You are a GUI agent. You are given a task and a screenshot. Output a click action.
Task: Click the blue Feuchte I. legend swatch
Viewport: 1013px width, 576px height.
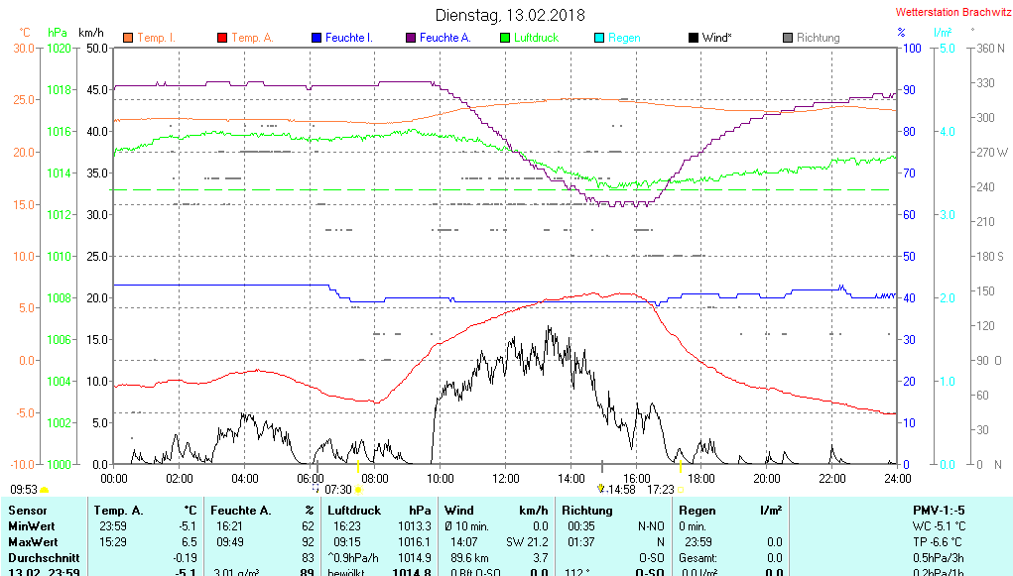(316, 38)
